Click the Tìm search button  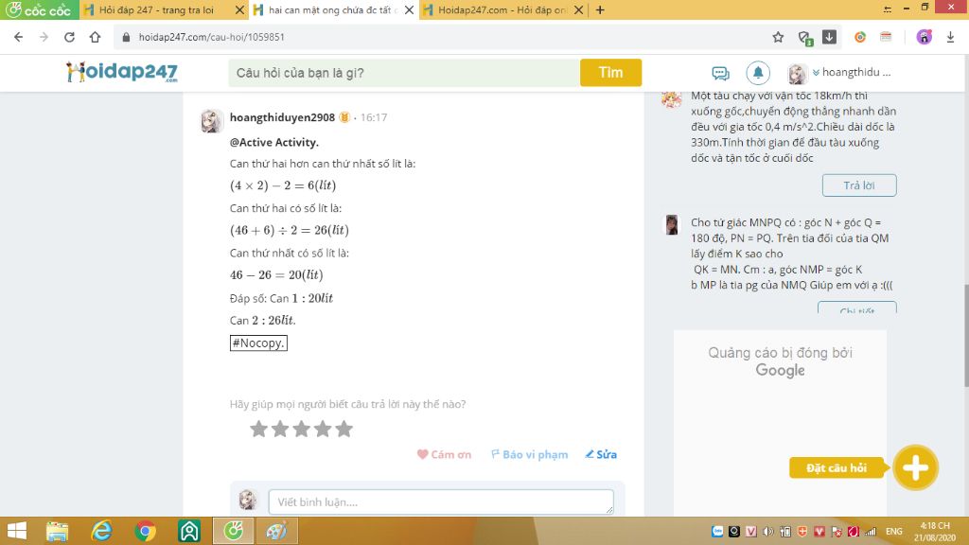click(610, 73)
